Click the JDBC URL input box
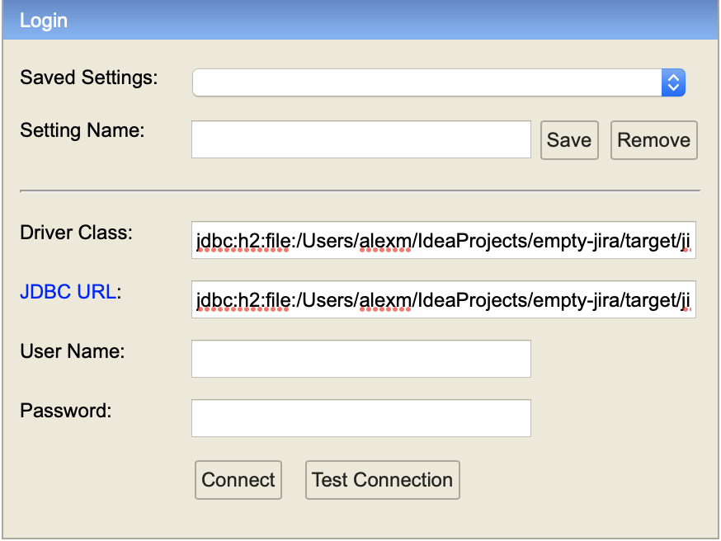721x541 pixels. [444, 299]
